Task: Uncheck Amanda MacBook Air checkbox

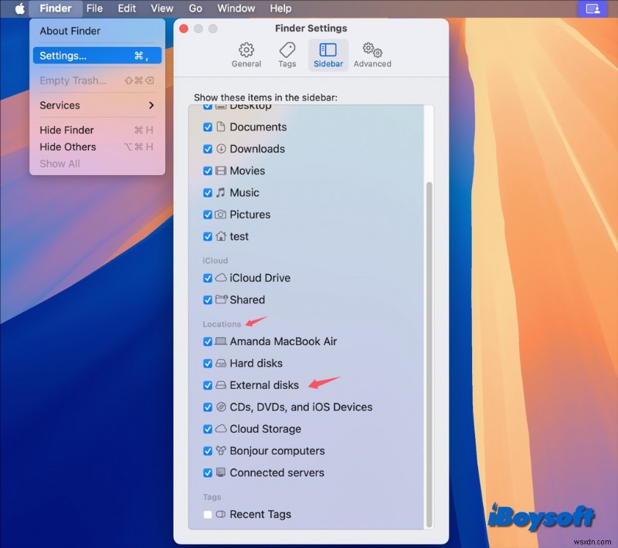Action: pos(208,341)
